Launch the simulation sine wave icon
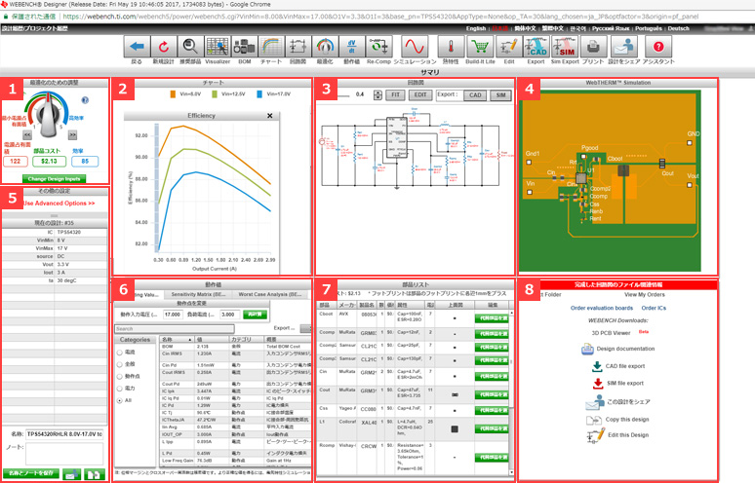Screen dimensions: 755x483 (415, 47)
